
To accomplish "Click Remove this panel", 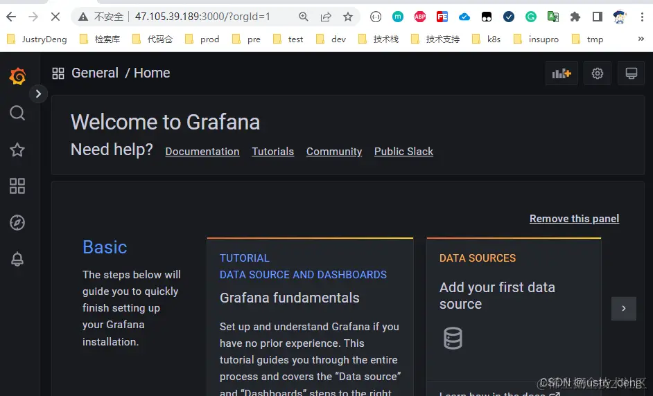I will tap(574, 218).
